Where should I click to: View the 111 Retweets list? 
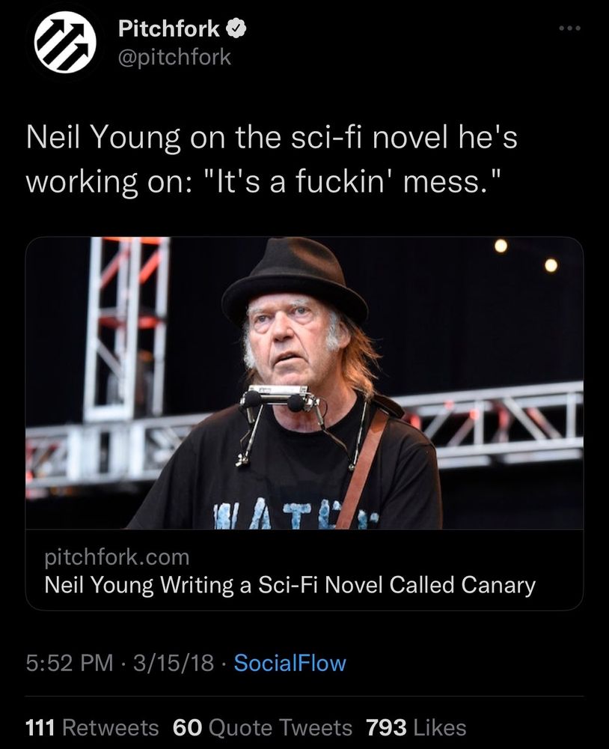coord(92,727)
